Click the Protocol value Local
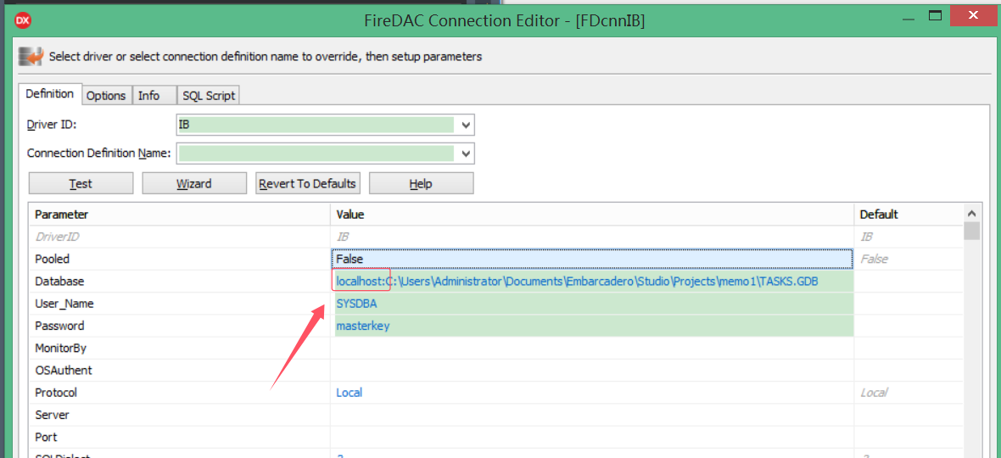The image size is (1001, 458). [x=350, y=393]
